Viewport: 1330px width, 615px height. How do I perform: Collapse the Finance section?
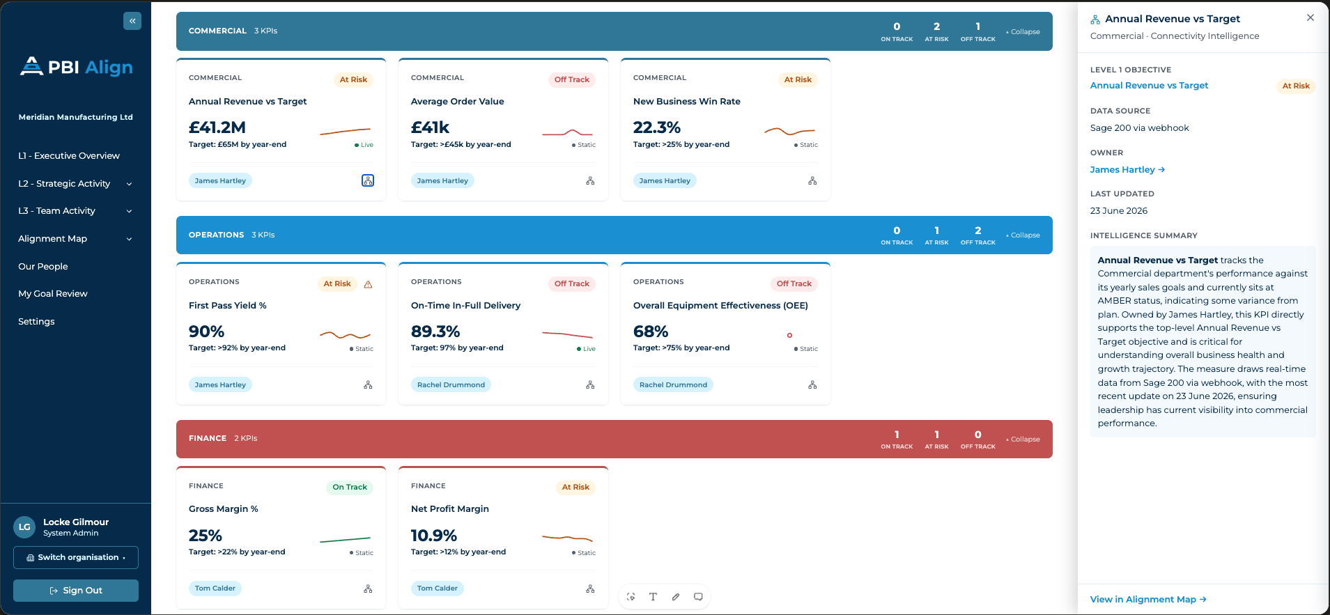tap(1023, 439)
